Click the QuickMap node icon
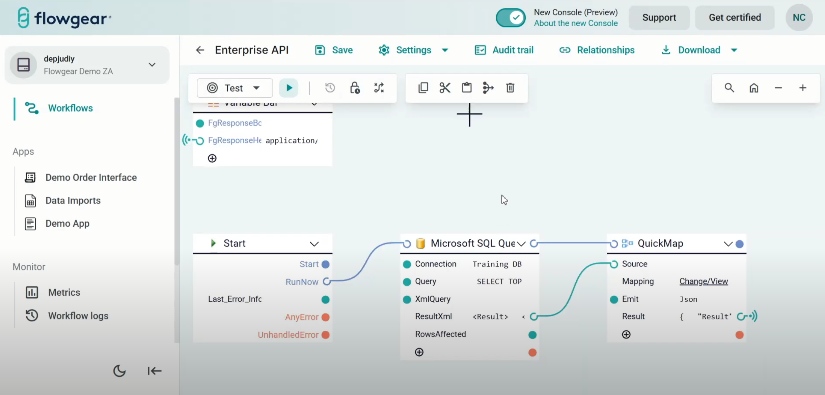 coord(627,243)
